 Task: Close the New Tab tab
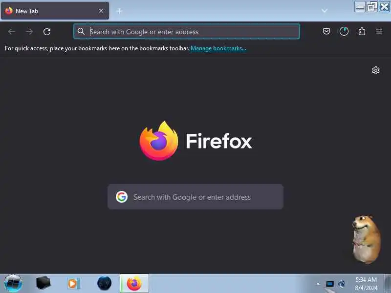(x=101, y=11)
